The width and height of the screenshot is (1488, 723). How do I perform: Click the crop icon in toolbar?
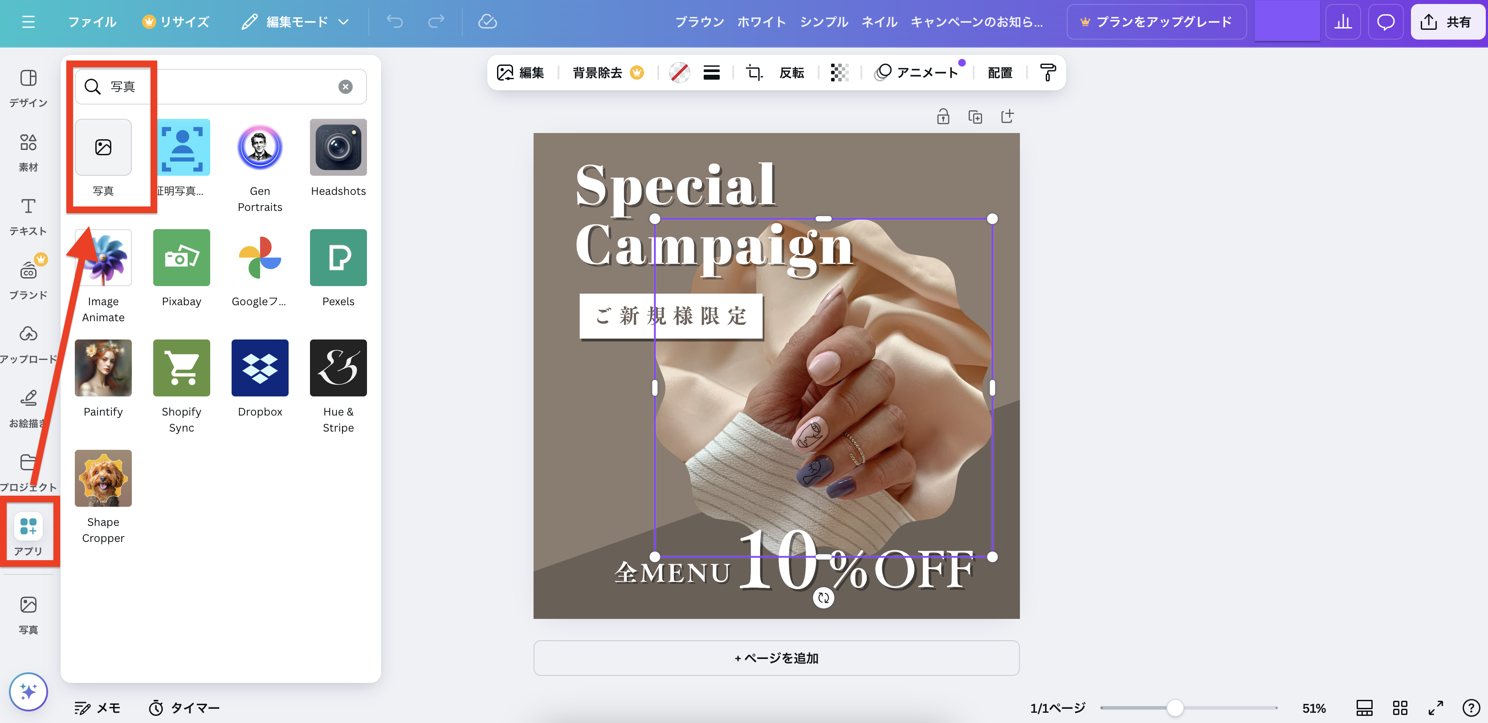[754, 73]
